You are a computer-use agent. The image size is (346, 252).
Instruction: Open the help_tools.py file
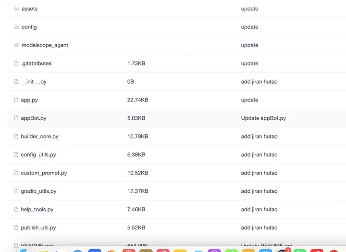tap(37, 209)
